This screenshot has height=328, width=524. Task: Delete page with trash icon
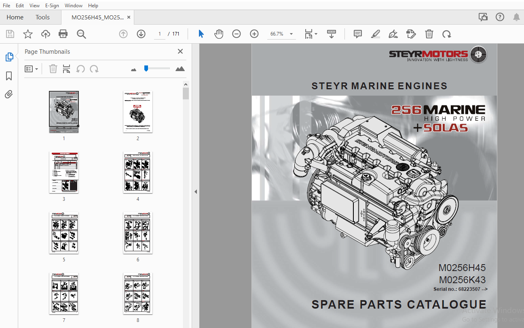[x=429, y=34]
